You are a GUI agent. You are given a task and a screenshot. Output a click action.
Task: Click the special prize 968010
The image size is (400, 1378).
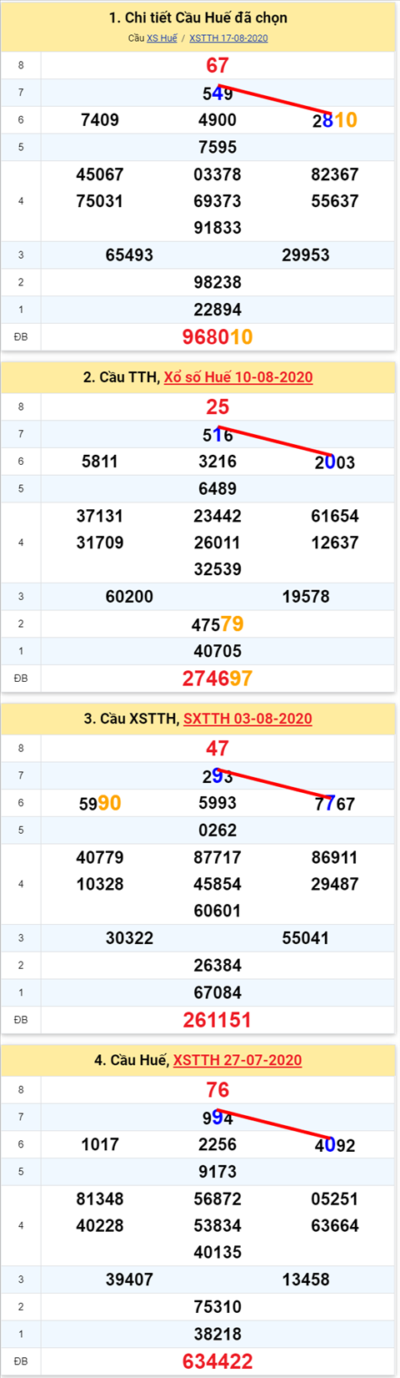point(217,337)
